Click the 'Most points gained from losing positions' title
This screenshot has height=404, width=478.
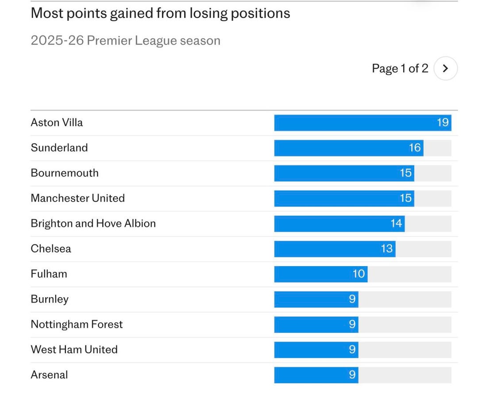160,13
